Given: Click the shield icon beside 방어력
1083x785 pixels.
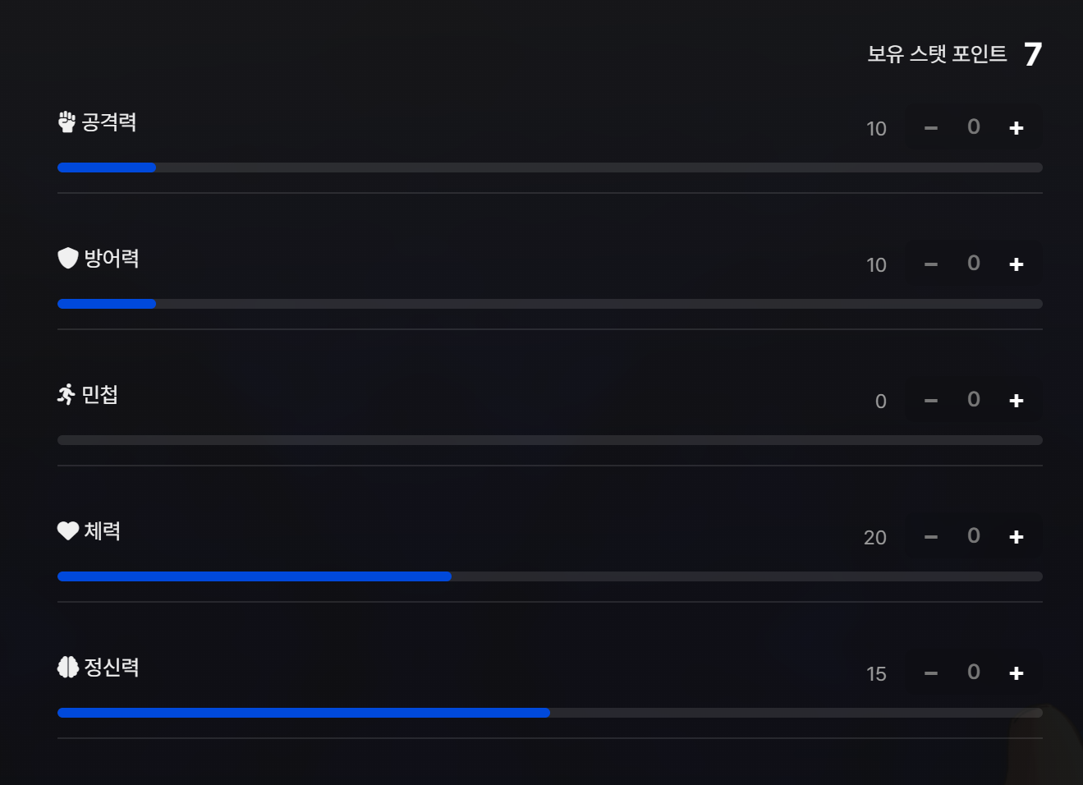Looking at the screenshot, I should (x=67, y=259).
